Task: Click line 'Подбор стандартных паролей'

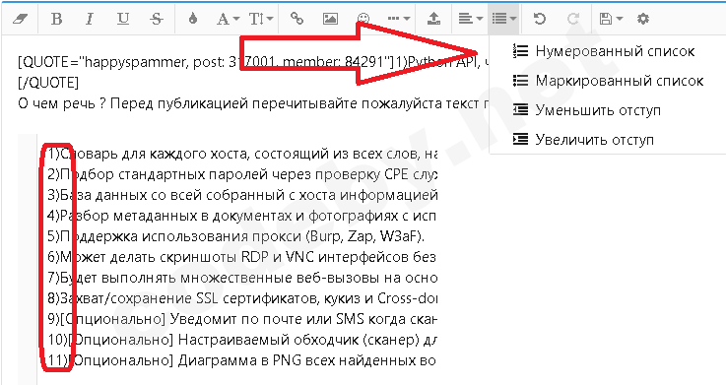Action: tap(242, 174)
